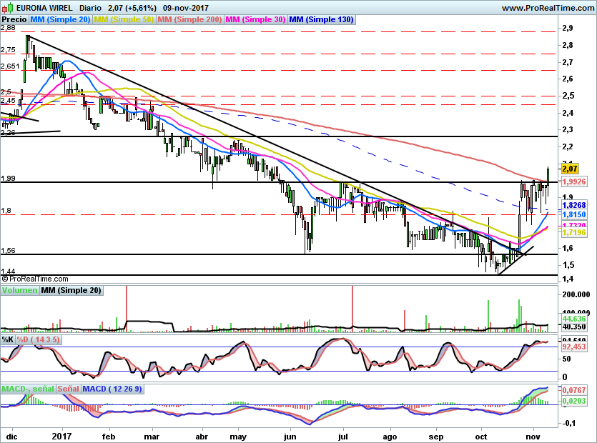Viewport: 597px width, 443px height.
Task: Click the 0,0203 MACD histogram value tag
Action: click(x=574, y=401)
